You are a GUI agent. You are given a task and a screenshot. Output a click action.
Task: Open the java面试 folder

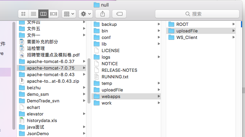coord(51,127)
